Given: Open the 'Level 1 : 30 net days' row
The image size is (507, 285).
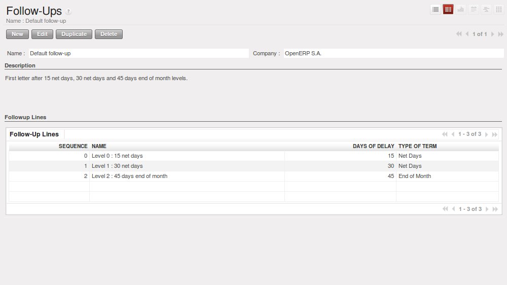Looking at the screenshot, I should click(117, 166).
